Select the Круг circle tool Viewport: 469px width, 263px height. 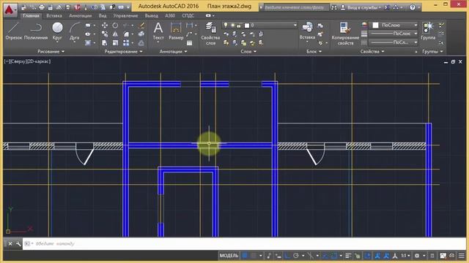[x=57, y=31]
